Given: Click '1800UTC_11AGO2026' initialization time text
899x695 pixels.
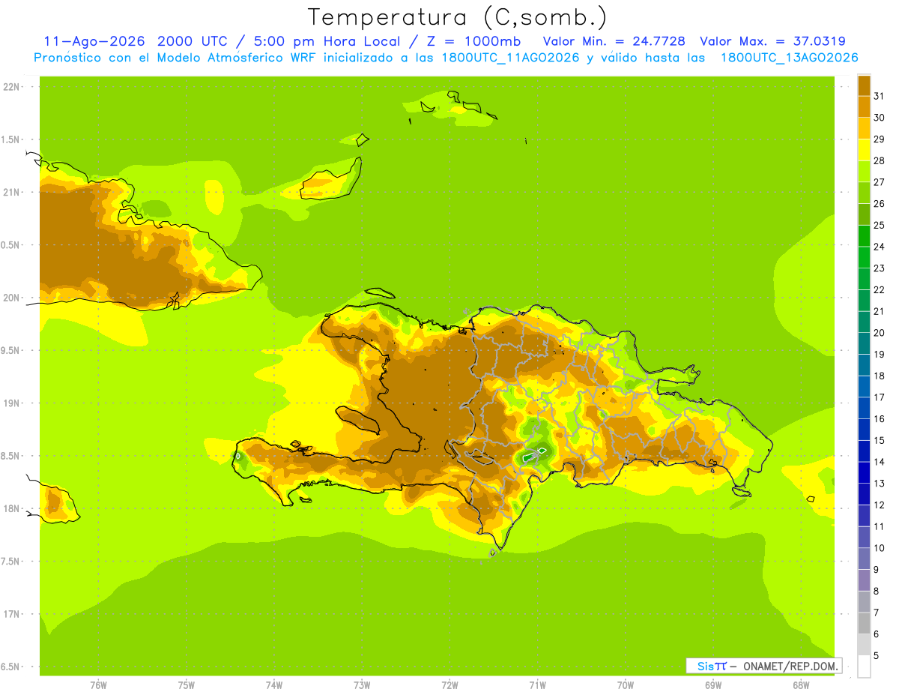Looking at the screenshot, I should 510,58.
